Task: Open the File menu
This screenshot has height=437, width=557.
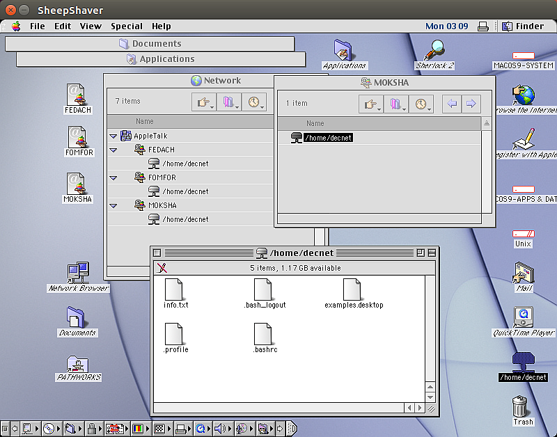Action: (38, 26)
